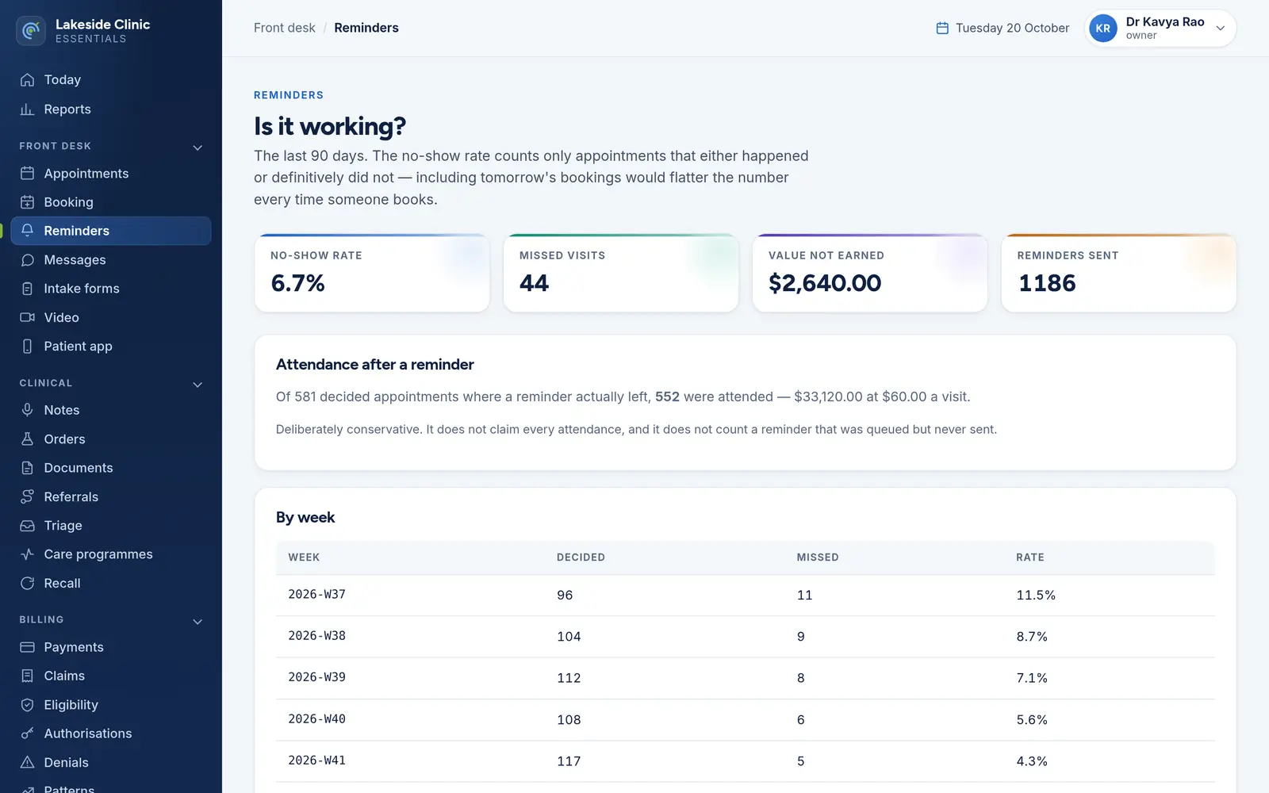Collapse the Billing section chevron

coord(197,622)
